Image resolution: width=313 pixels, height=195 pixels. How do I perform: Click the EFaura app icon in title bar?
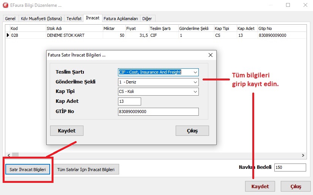5,5
